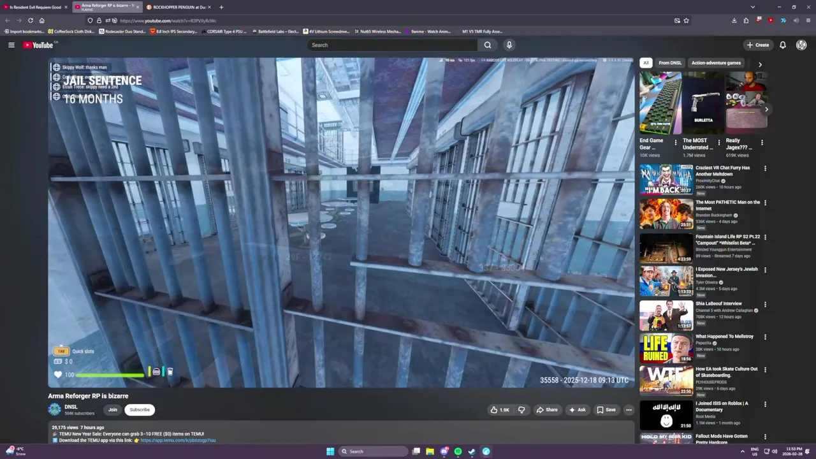
Task: Select the From DNSL filter chip
Action: [x=670, y=63]
